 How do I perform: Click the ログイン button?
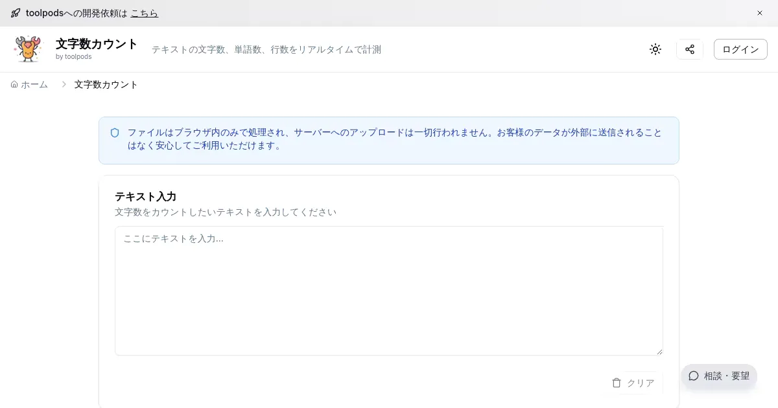tap(740, 49)
